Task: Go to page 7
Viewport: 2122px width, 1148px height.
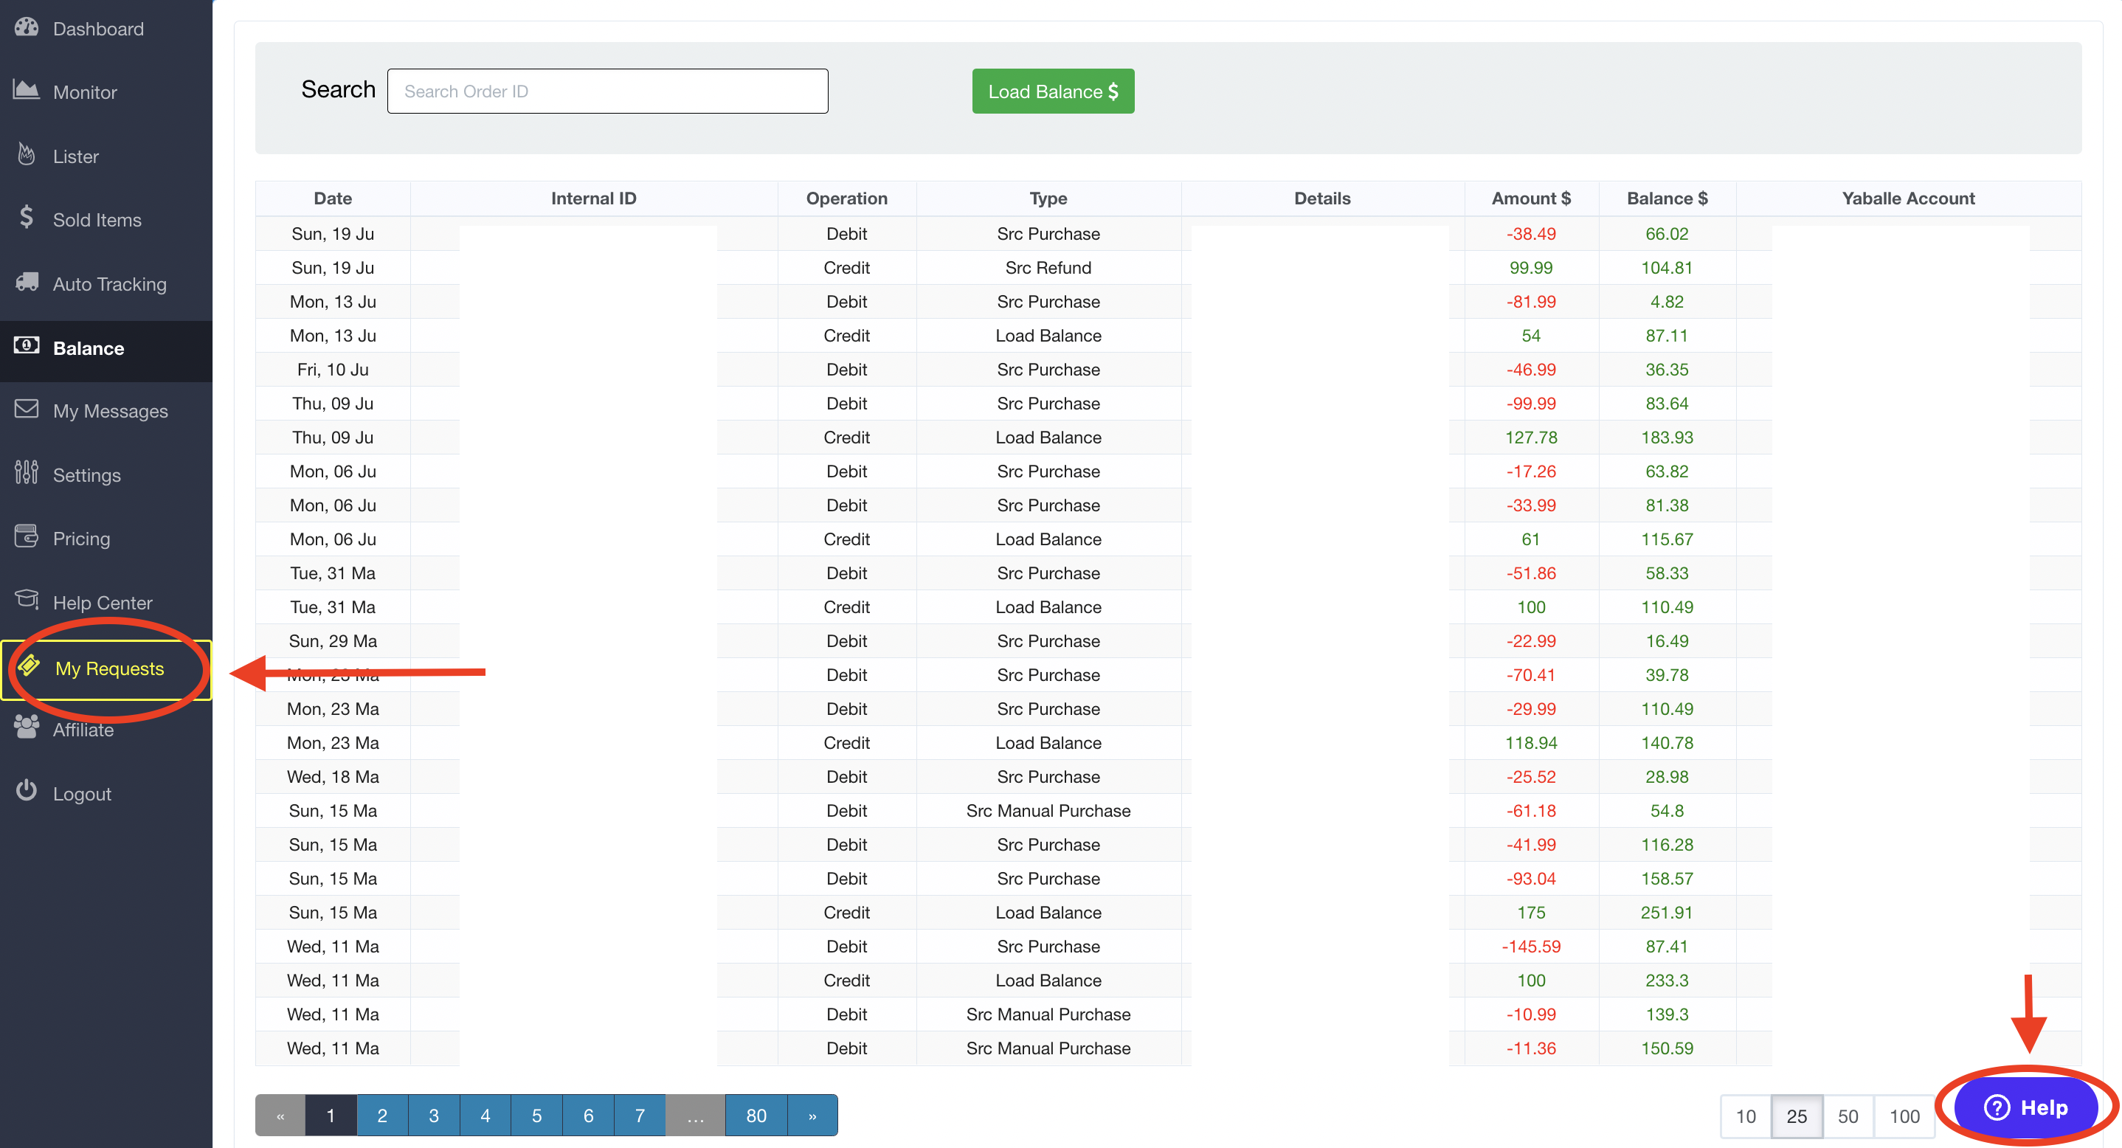Action: point(639,1115)
